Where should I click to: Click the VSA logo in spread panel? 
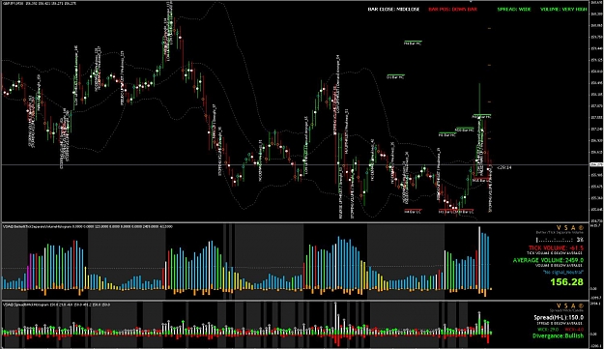pos(570,306)
